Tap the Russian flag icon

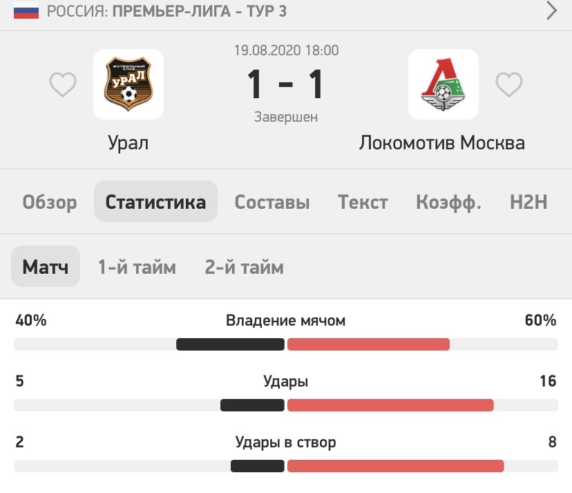coord(26,11)
